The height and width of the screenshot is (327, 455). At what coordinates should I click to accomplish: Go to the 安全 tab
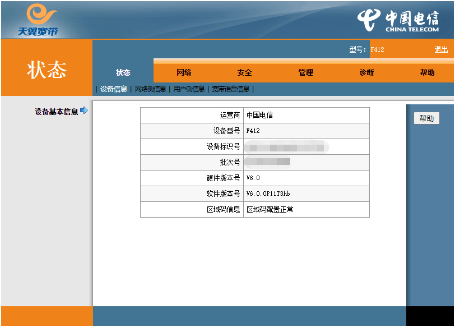(x=244, y=72)
